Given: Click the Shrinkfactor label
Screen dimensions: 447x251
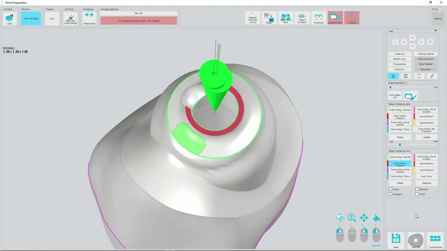Looking at the screenshot, I should [x=9, y=48].
